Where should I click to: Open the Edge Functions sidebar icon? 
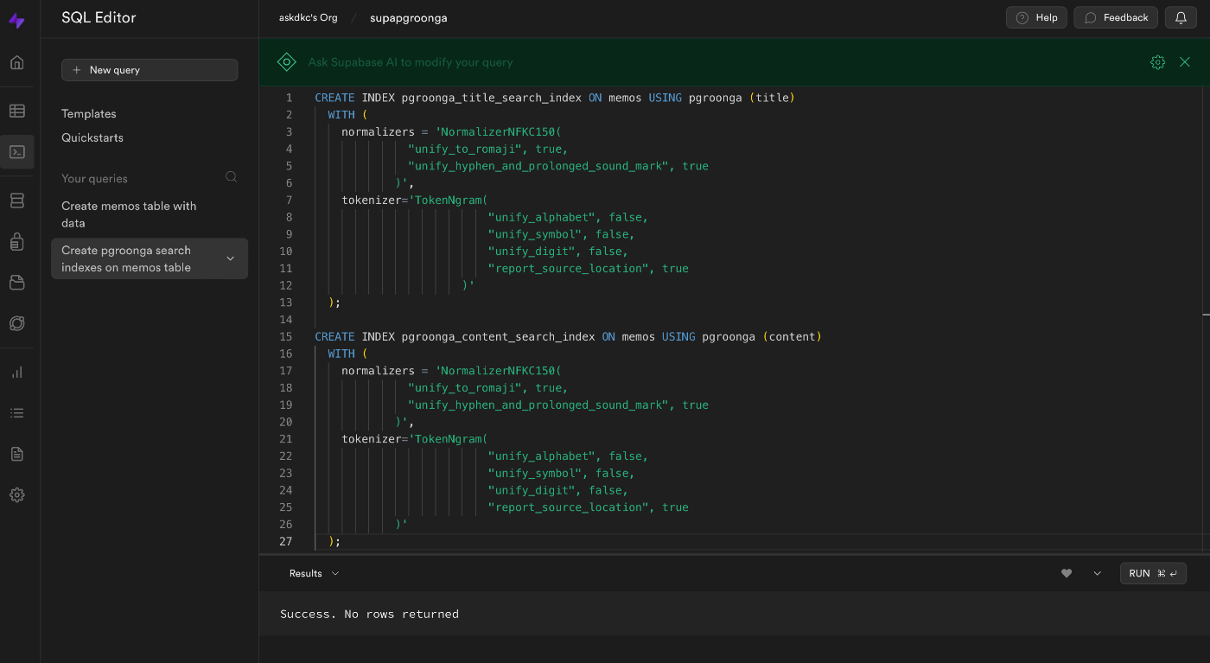17,323
